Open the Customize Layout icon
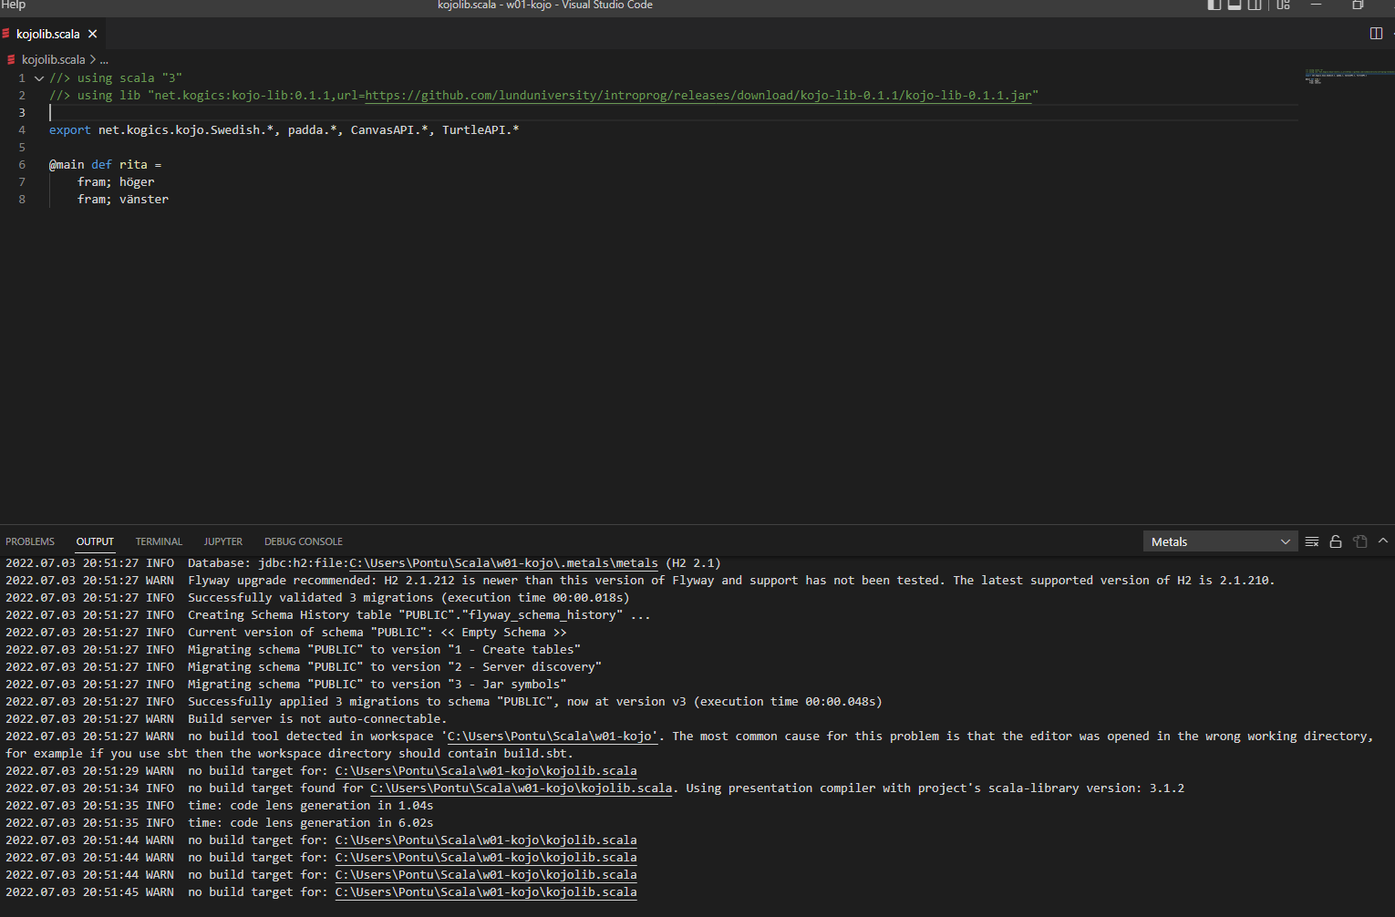Screen dimensions: 1395x917 (1283, 5)
